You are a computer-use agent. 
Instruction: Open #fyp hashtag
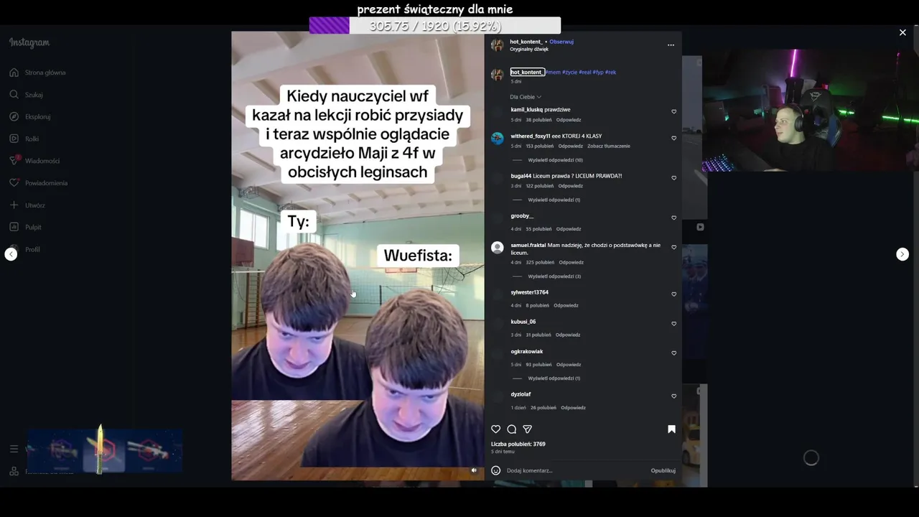pos(598,72)
